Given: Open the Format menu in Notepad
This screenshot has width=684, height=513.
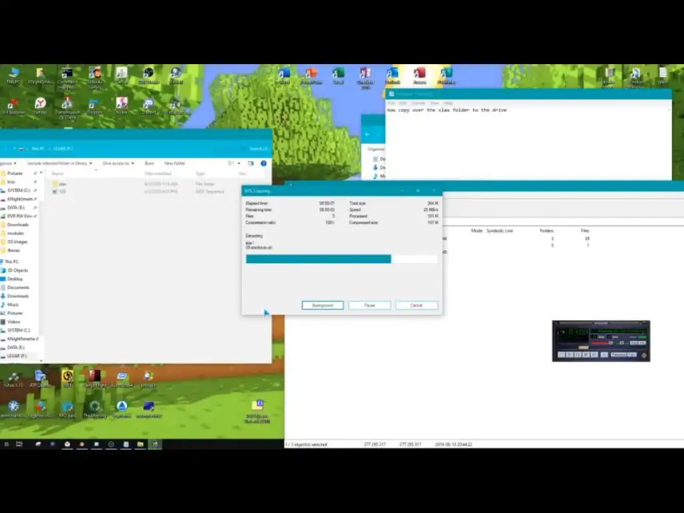Looking at the screenshot, I should click(x=418, y=103).
